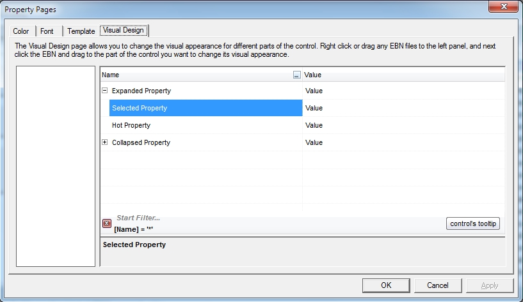Click the Cancel button

(438, 285)
